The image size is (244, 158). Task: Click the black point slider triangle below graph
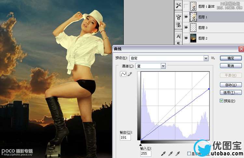141,145
